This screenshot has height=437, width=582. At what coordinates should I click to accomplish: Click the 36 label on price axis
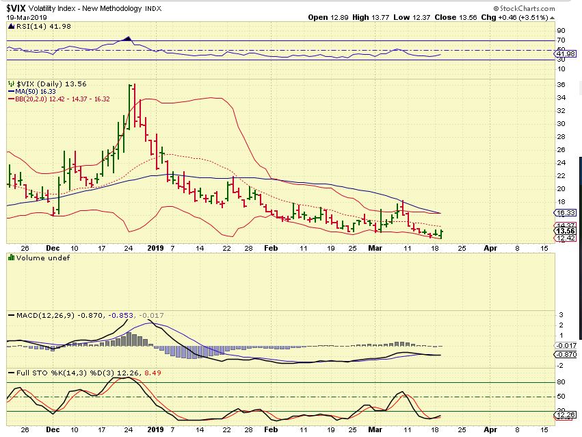click(x=561, y=85)
